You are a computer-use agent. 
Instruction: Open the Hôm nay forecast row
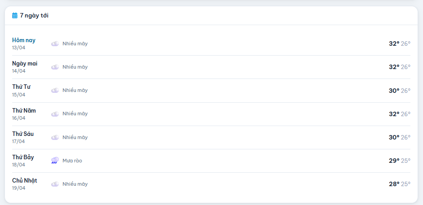[211, 44]
